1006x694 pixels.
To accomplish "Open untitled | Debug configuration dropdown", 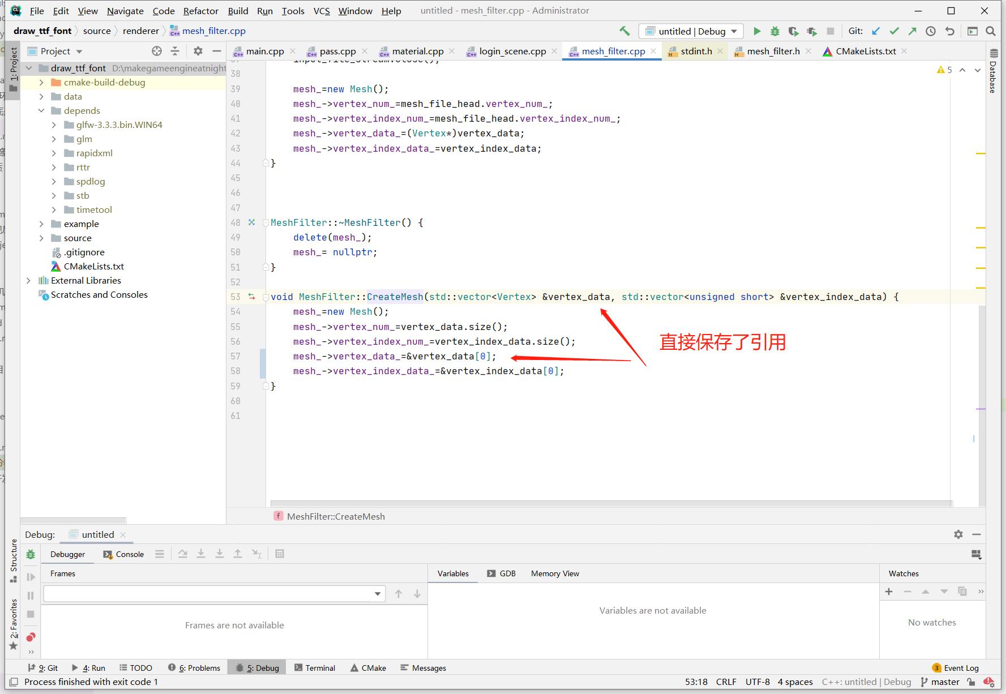I will point(691,31).
